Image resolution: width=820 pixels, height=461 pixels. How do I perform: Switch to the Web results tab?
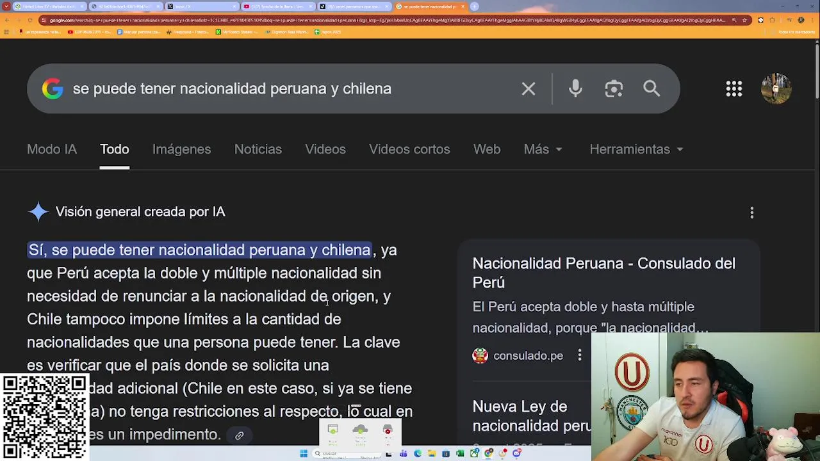point(487,149)
